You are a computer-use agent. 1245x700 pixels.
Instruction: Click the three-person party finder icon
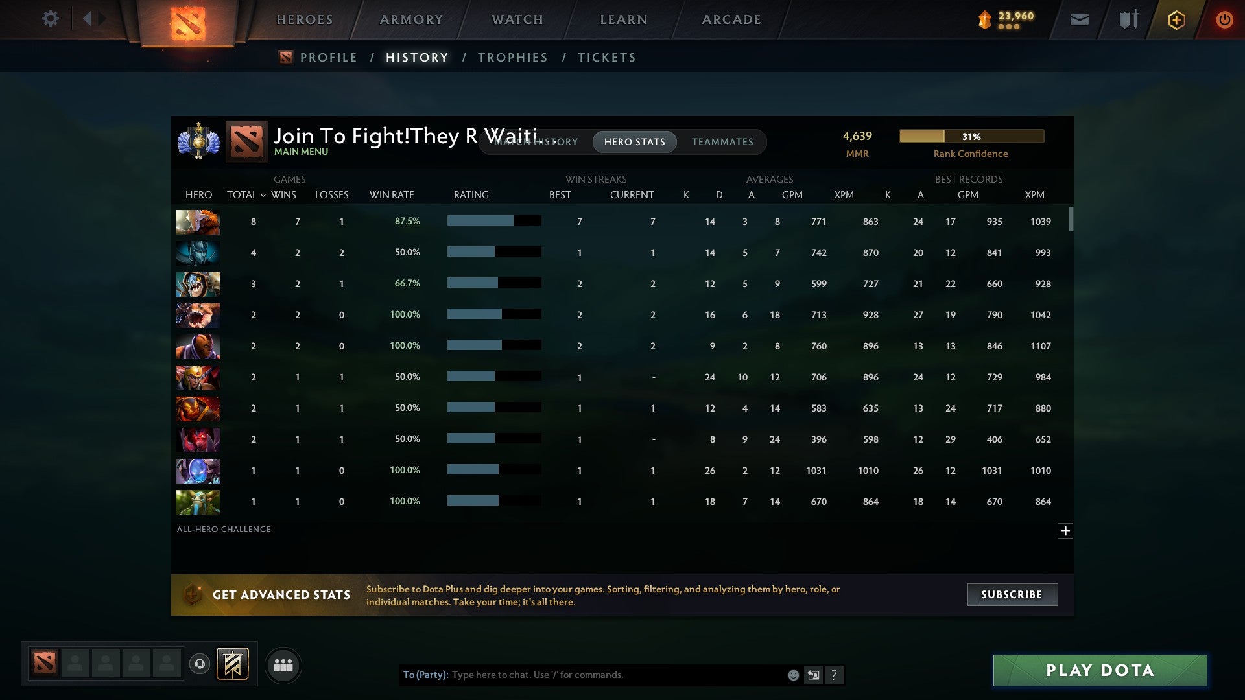283,665
